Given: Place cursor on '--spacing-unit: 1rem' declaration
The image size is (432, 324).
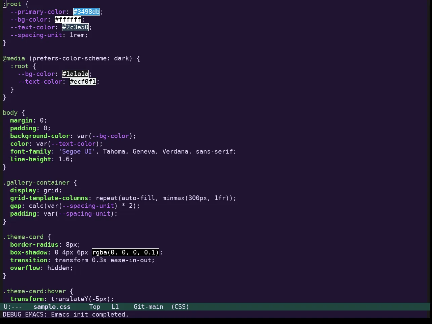Looking at the screenshot, I should point(49,35).
